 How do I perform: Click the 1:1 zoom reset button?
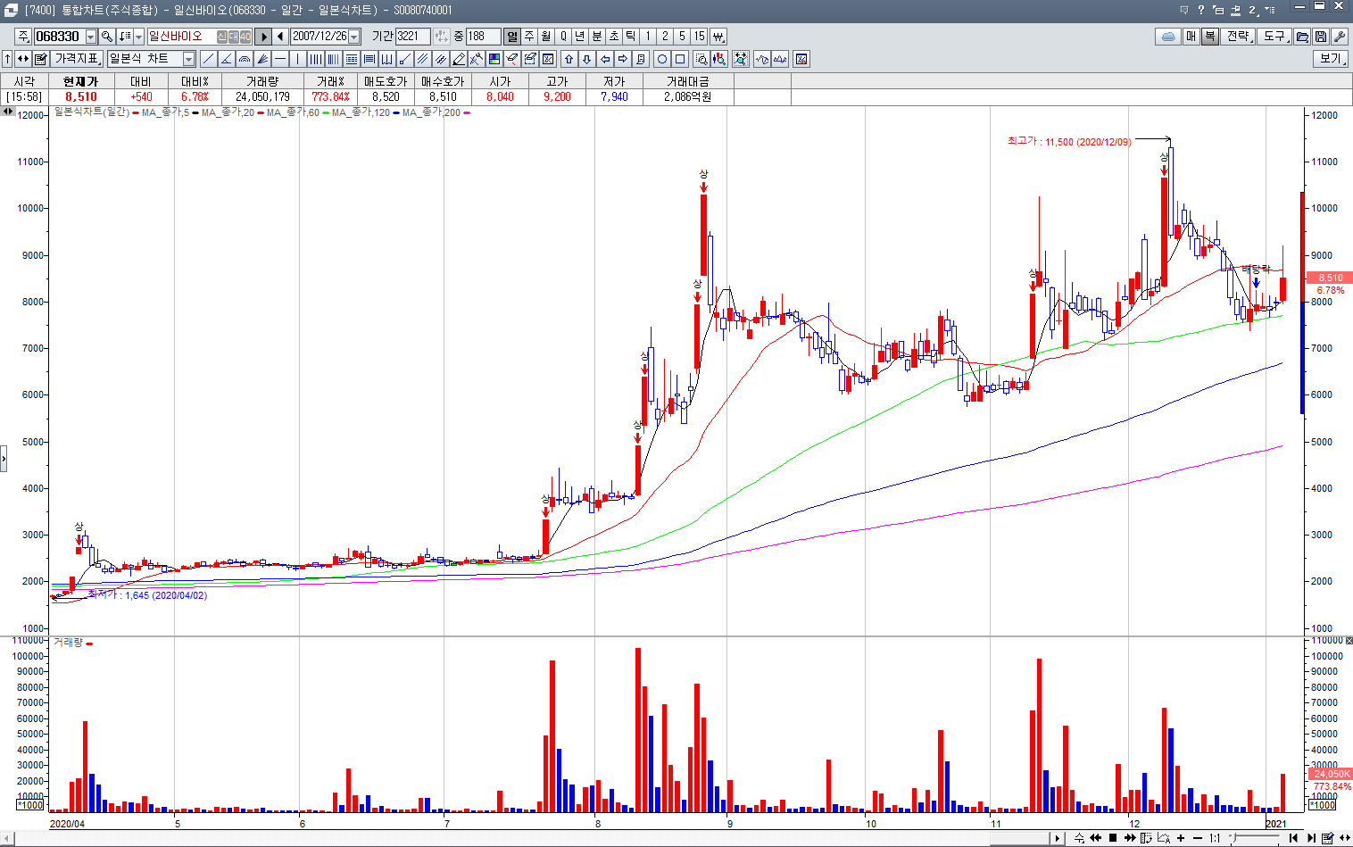point(1215,838)
